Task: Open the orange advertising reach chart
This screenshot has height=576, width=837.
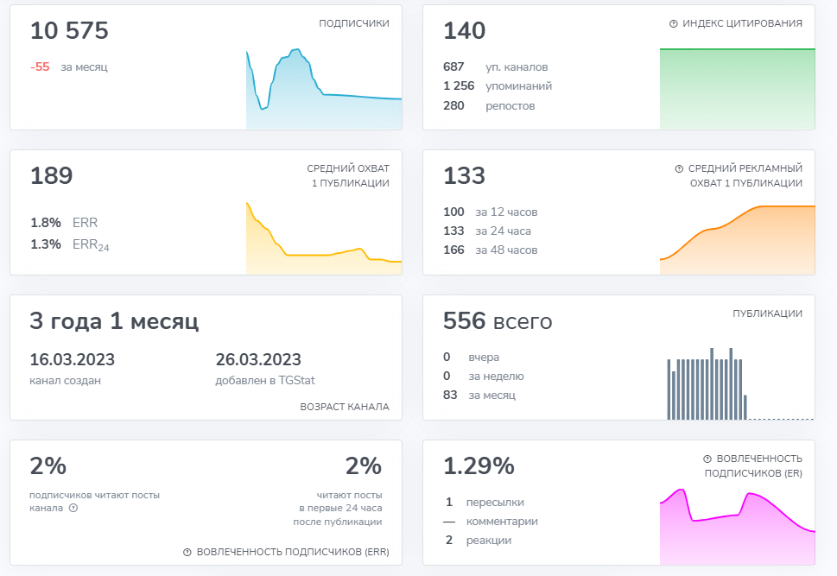Action: [737, 237]
